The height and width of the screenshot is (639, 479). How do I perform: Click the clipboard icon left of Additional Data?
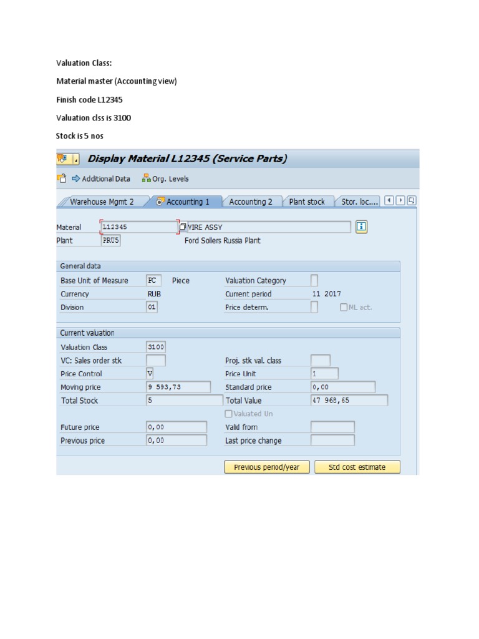62,178
